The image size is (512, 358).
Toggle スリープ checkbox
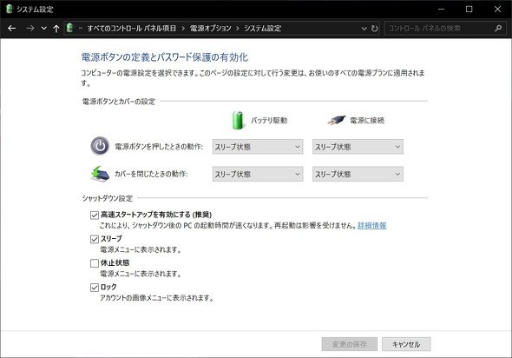point(95,239)
